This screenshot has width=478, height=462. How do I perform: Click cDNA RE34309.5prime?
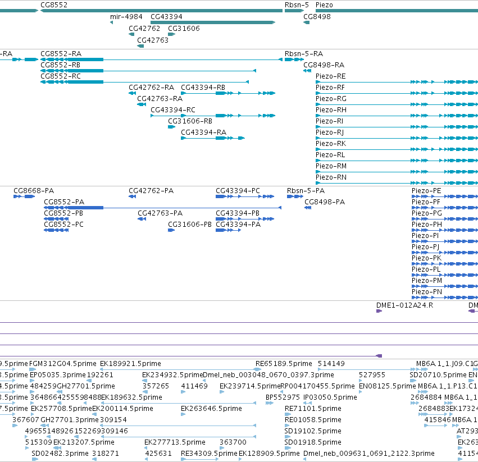209,454
